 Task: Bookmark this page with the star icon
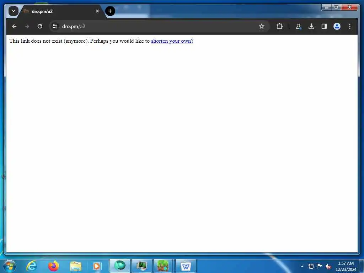point(262,26)
